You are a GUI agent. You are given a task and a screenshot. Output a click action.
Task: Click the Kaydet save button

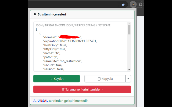coord(56,79)
